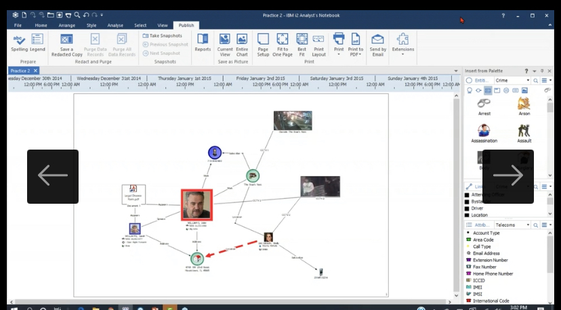This screenshot has width=561, height=310.
Task: Choose the circle representation in palette
Action: (506, 91)
